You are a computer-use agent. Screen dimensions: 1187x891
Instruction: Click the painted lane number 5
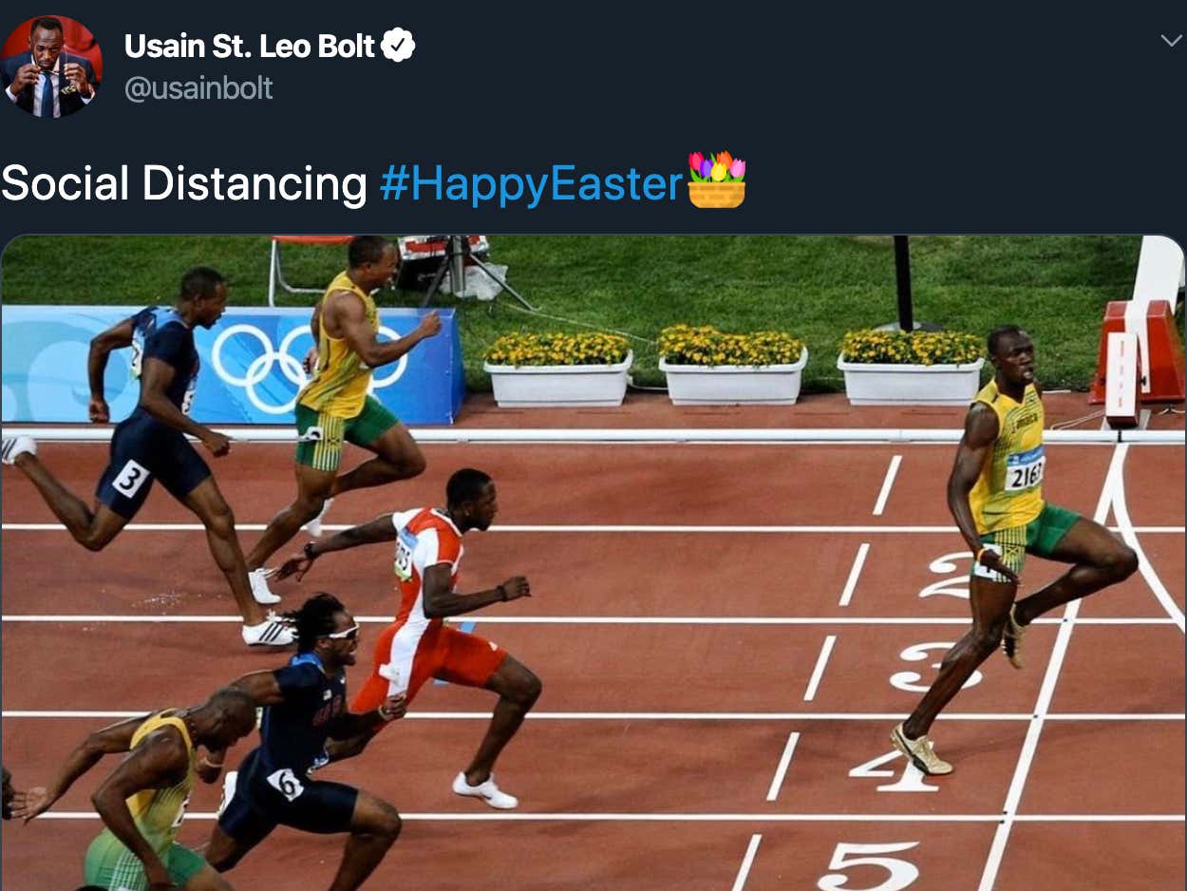(x=868, y=865)
